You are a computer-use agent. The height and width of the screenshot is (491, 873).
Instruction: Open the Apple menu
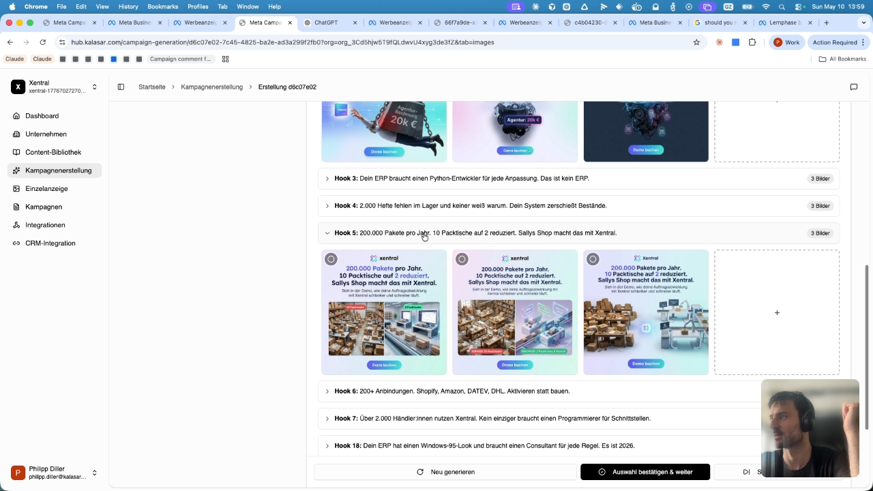point(12,7)
